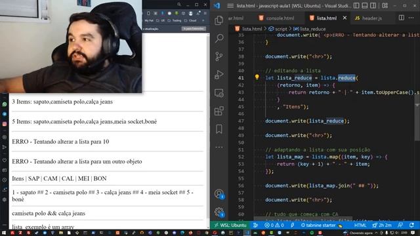Open the Testing bookmarks folder in browser

click(x=175, y=20)
